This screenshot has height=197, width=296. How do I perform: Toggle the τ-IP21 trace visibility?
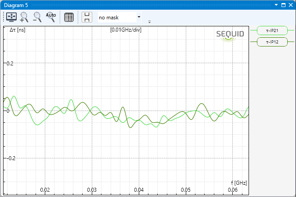[272, 31]
